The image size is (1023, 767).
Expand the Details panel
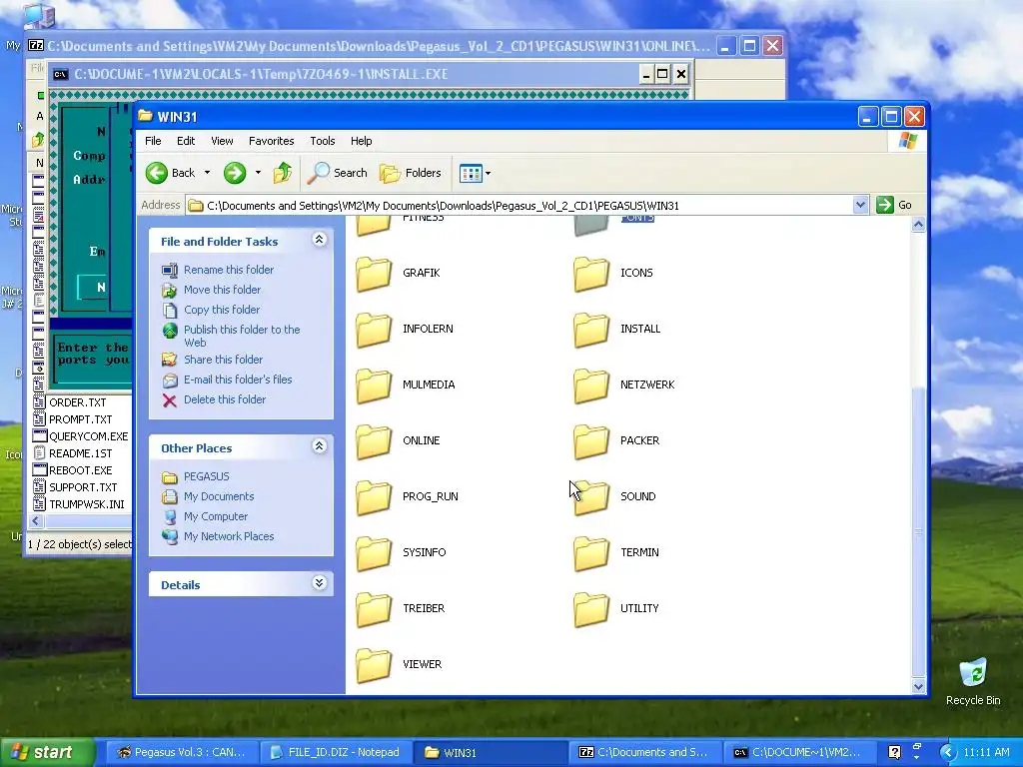pyautogui.click(x=319, y=583)
